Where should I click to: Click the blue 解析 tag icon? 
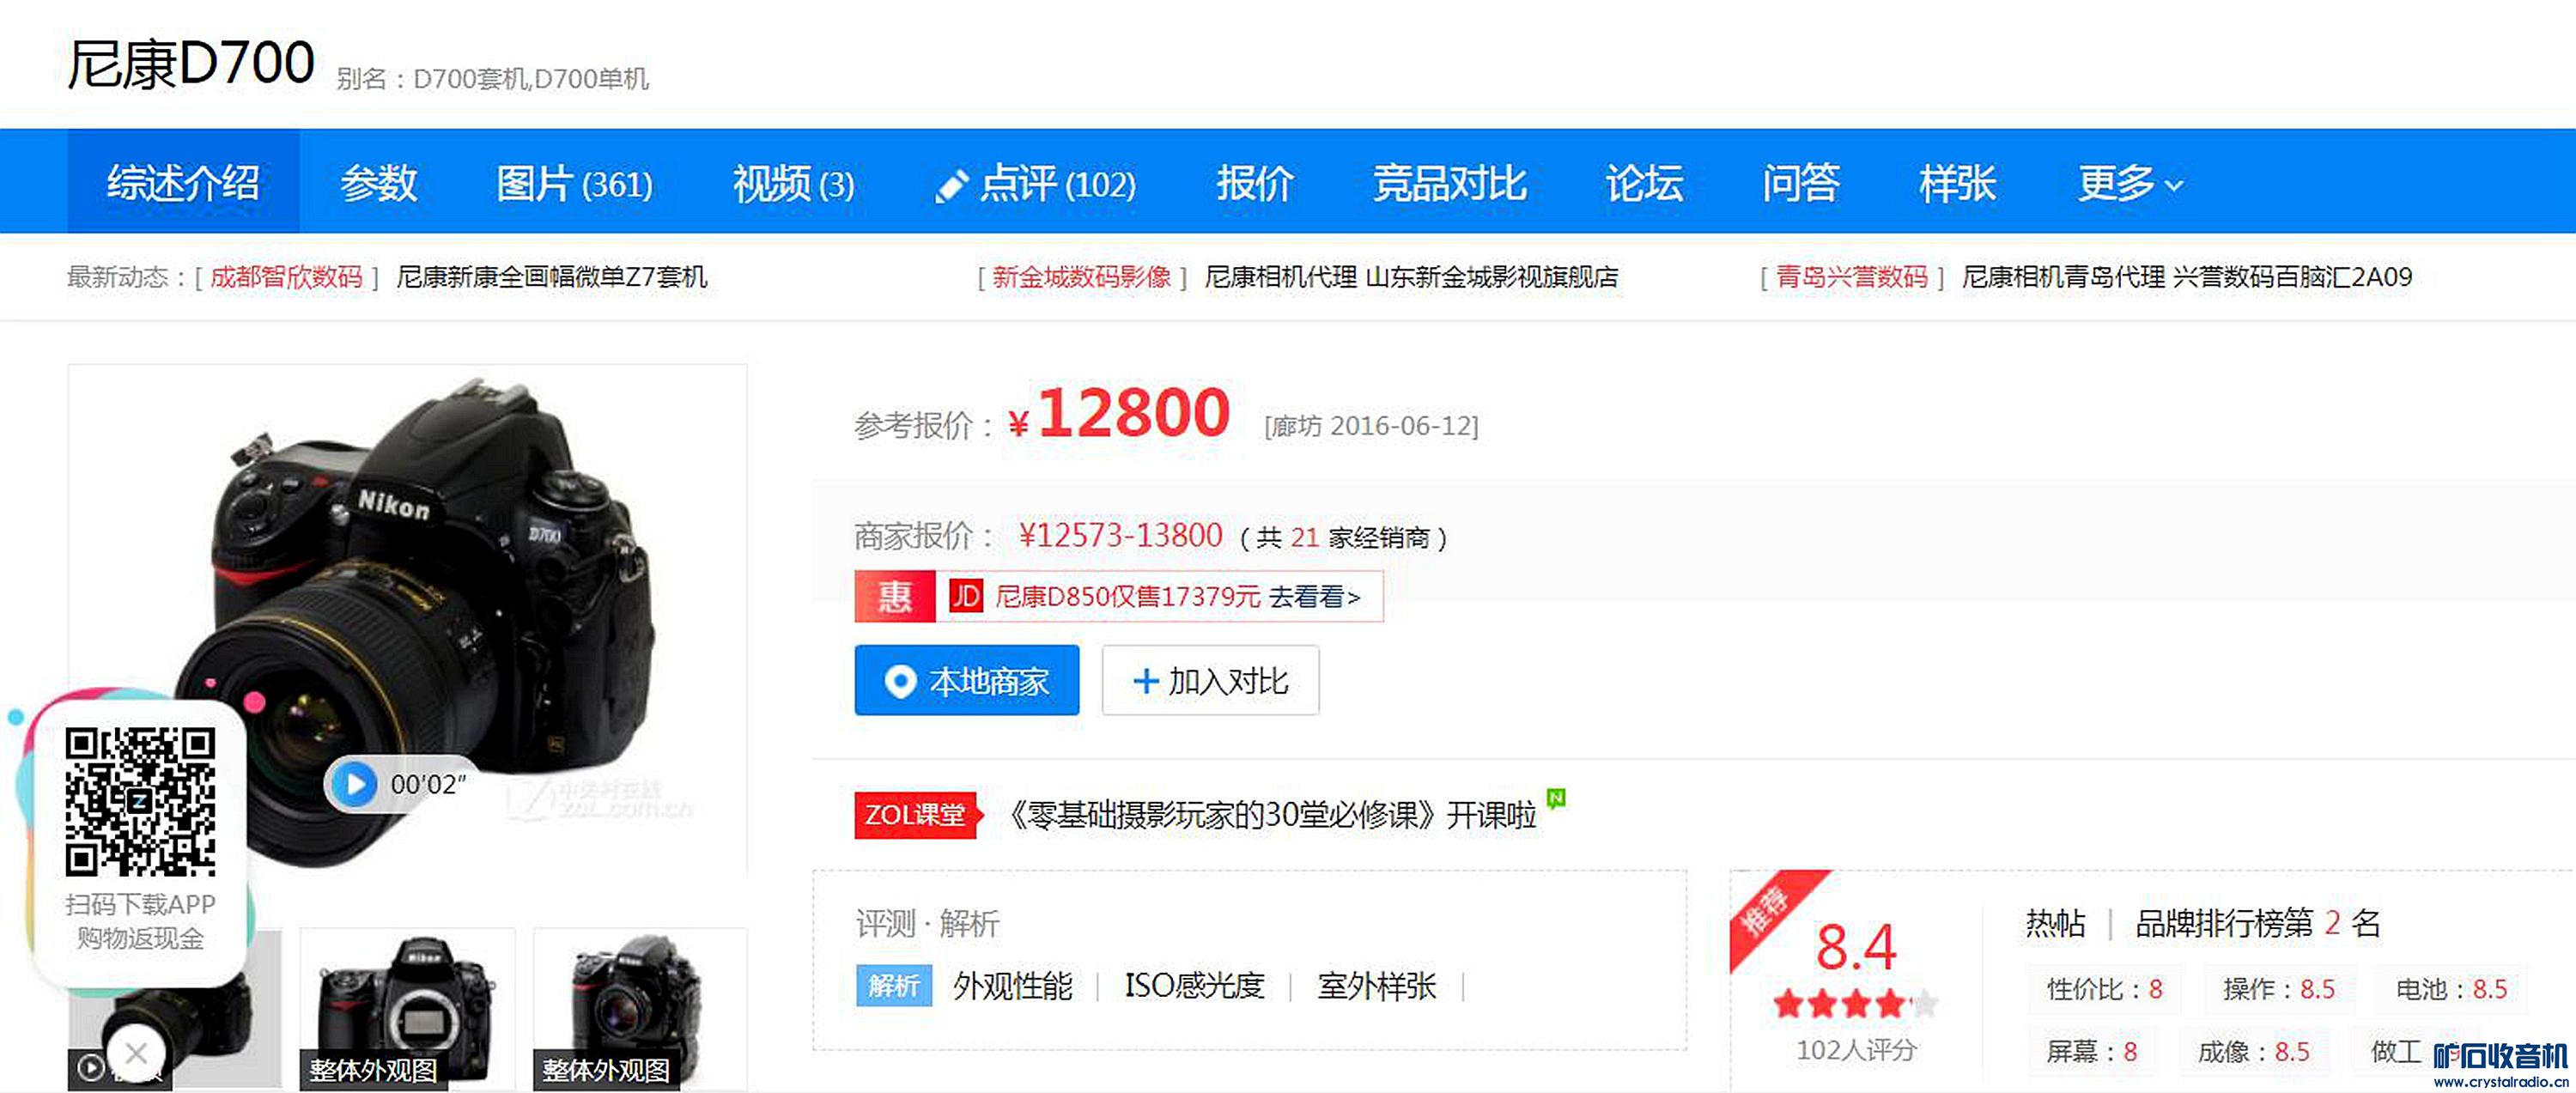[893, 986]
